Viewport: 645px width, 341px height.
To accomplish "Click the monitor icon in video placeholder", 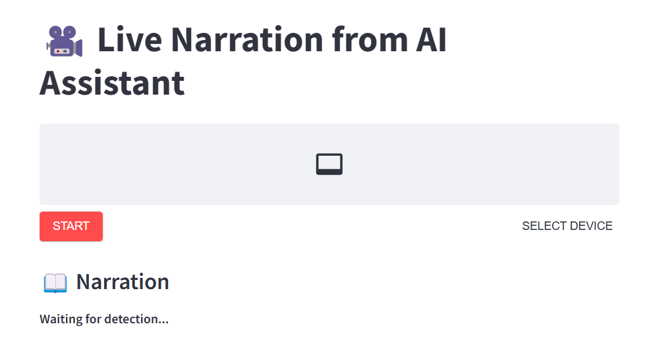I will pos(329,164).
